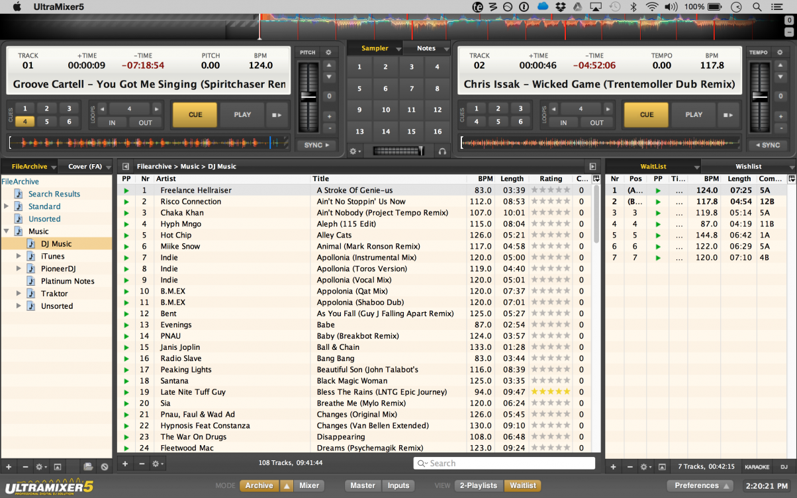The image size is (797, 498).
Task: Toggle cue point 1 on left deck
Action: click(x=24, y=108)
